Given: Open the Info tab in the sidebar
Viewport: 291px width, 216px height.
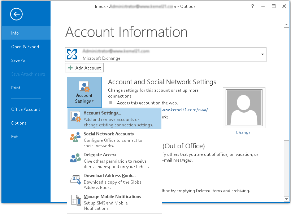Looking at the screenshot, I should coord(26,33).
